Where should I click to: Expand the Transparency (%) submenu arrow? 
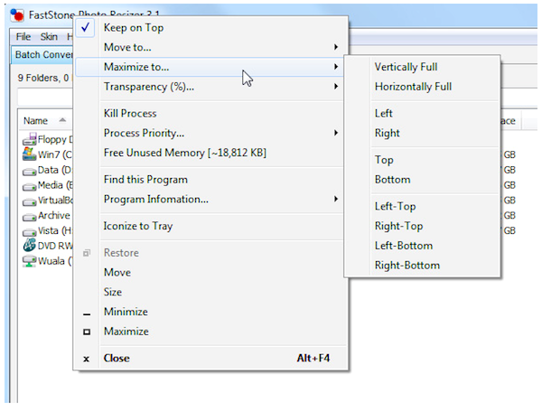tap(336, 87)
